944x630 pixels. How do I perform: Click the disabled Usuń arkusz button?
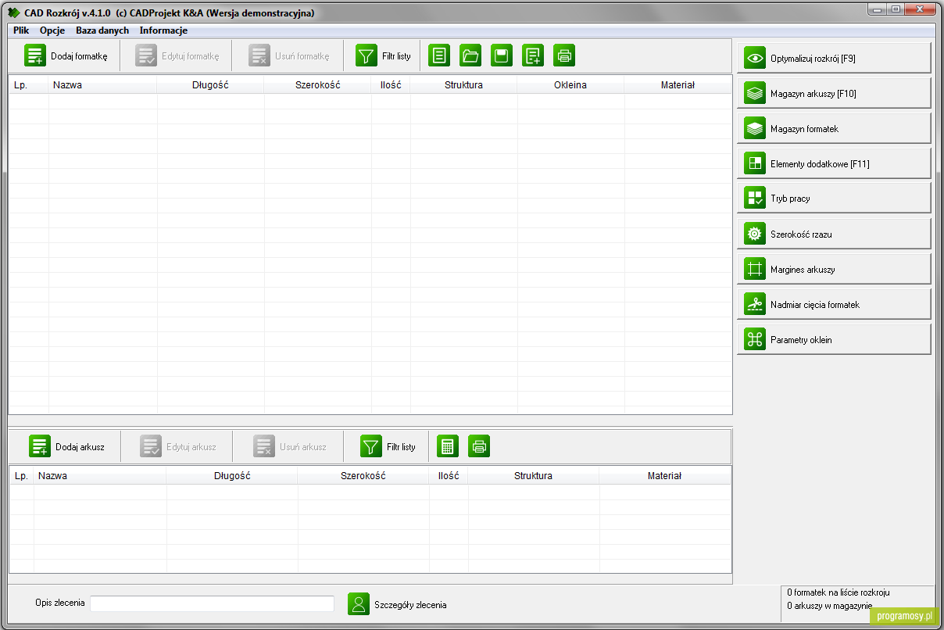[x=290, y=446]
